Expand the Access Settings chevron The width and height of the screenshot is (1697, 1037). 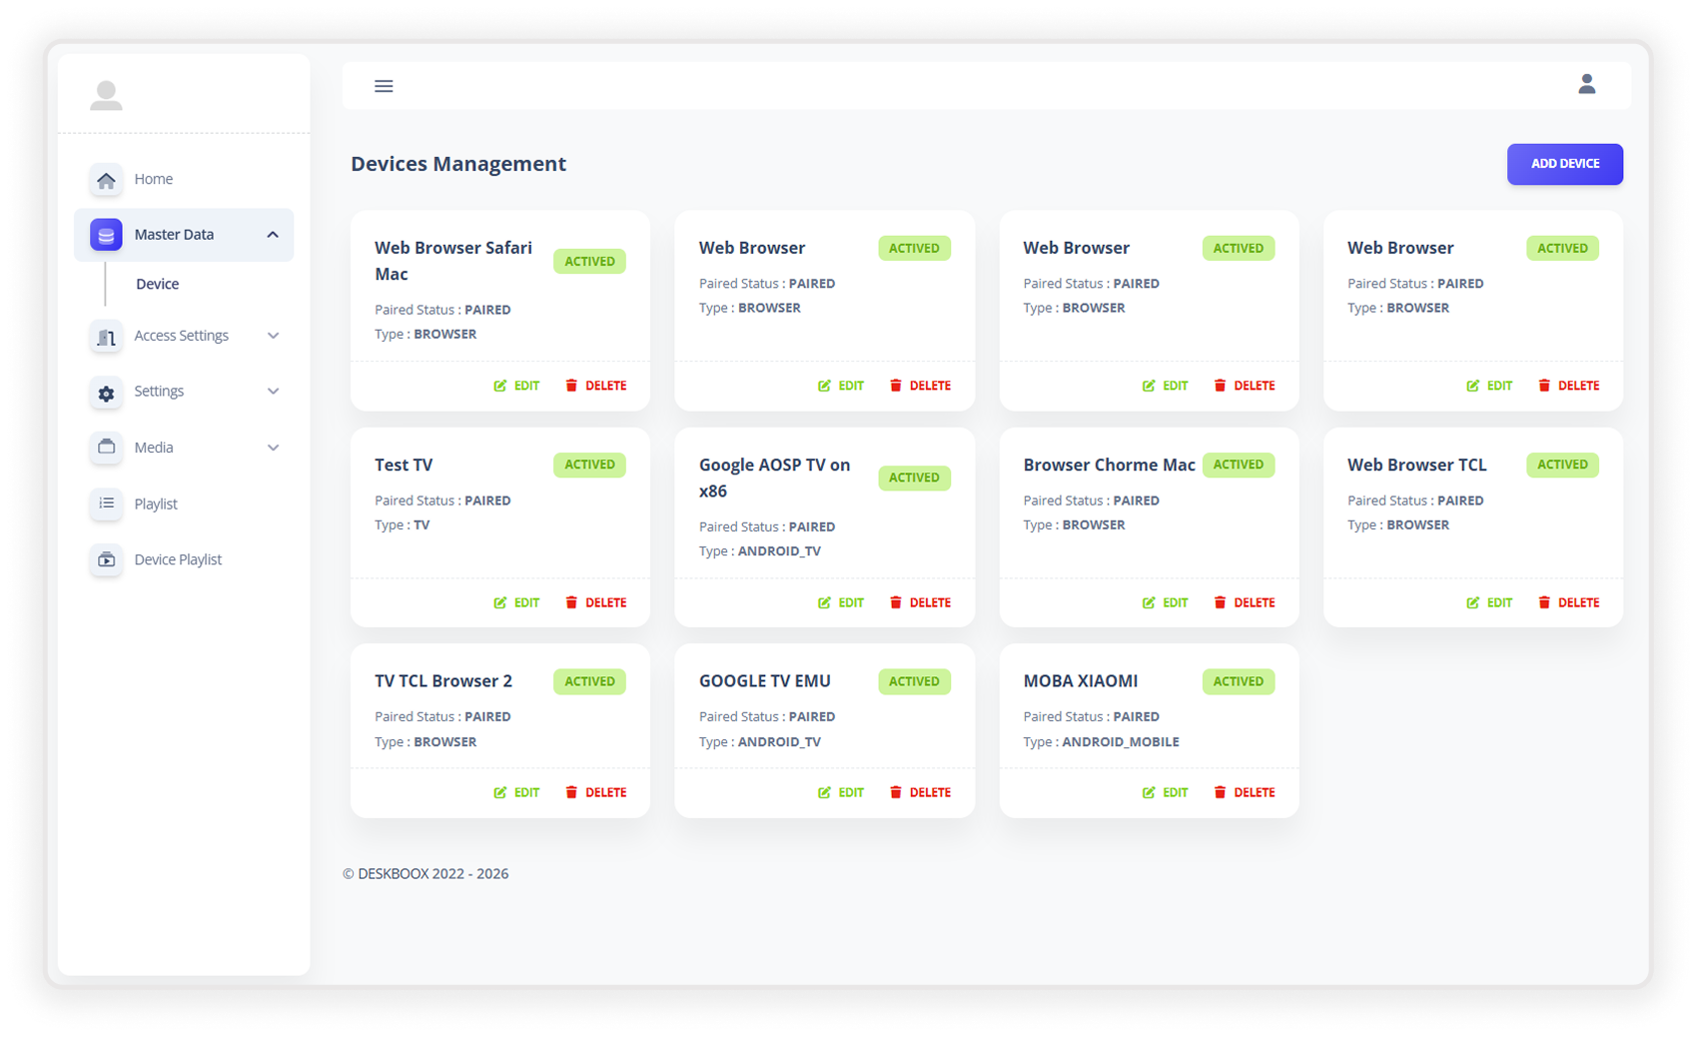273,336
